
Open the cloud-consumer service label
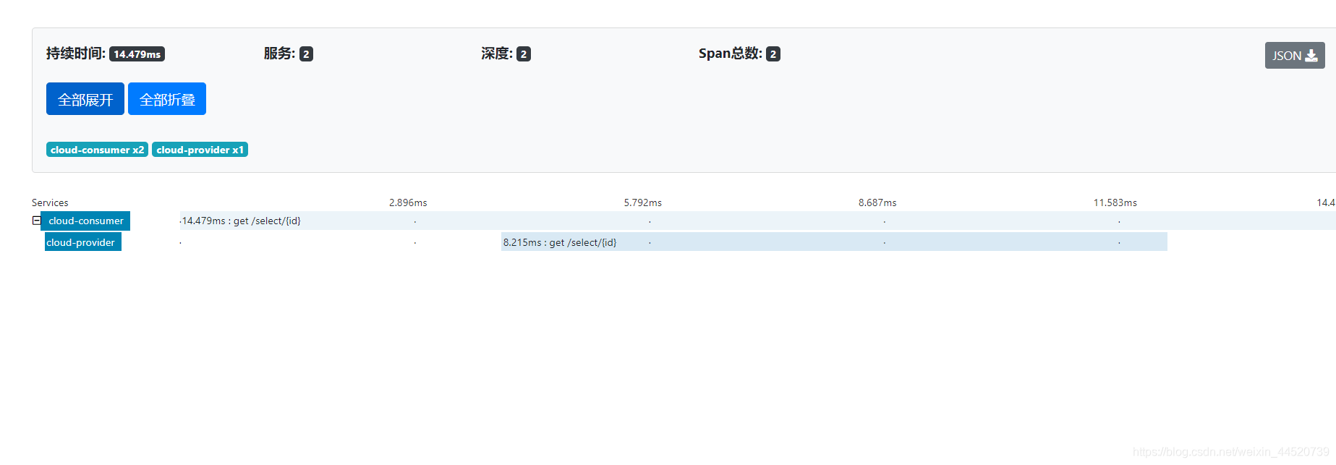[86, 221]
